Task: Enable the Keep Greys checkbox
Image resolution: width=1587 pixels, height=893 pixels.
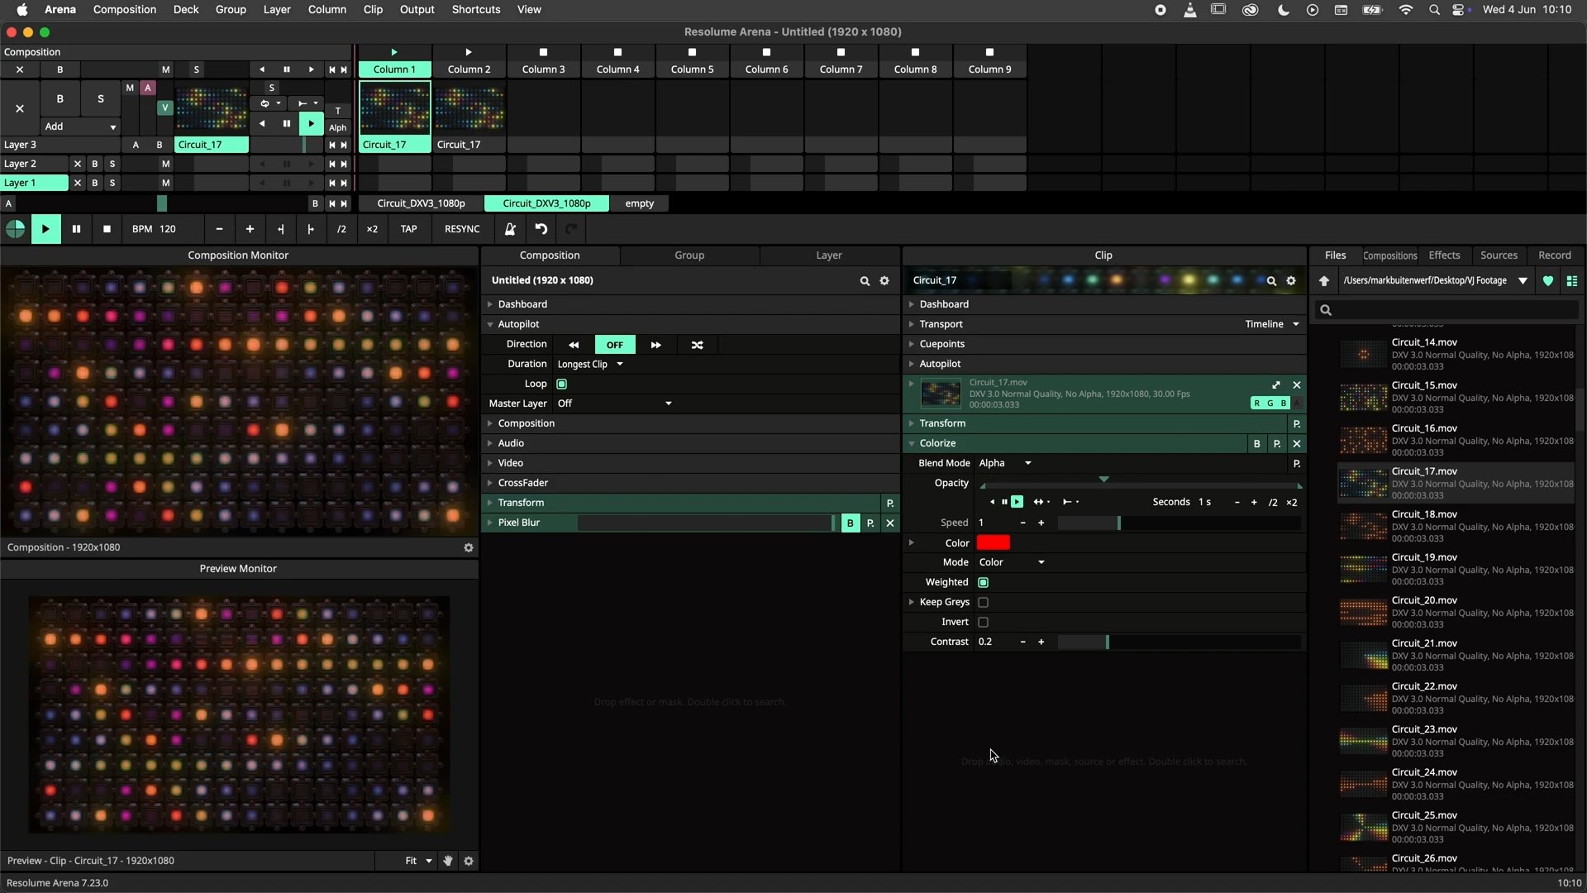Action: pos(983,602)
